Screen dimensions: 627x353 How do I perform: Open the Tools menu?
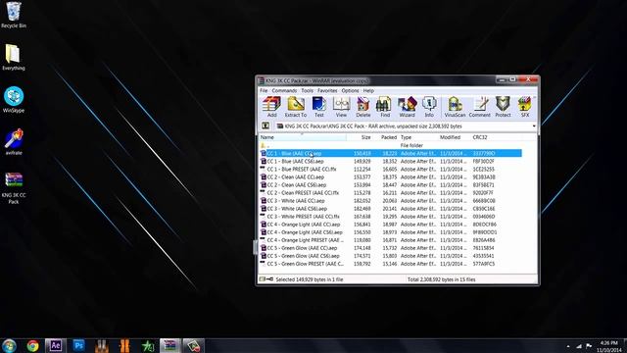[x=307, y=91]
